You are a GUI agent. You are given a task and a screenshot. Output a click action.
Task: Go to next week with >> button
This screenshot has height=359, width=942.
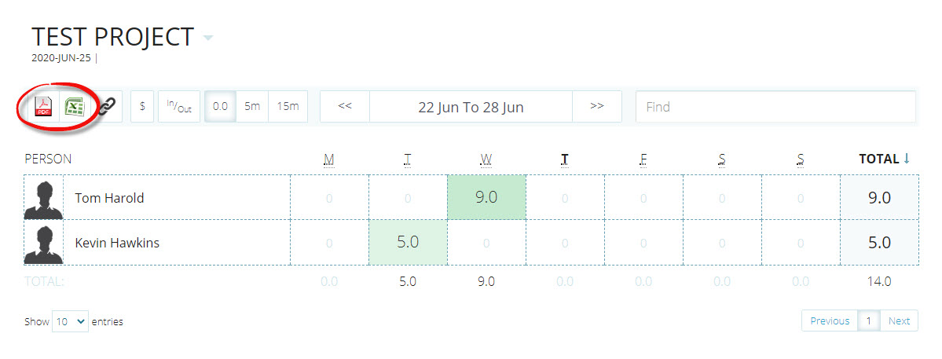click(x=596, y=107)
